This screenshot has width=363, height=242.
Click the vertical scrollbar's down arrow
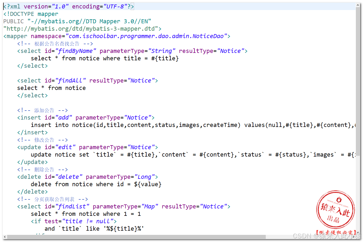click(x=358, y=232)
